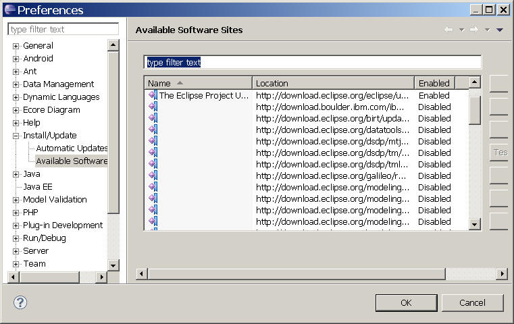
Task: Expand the Help preferences node
Action: pos(16,123)
